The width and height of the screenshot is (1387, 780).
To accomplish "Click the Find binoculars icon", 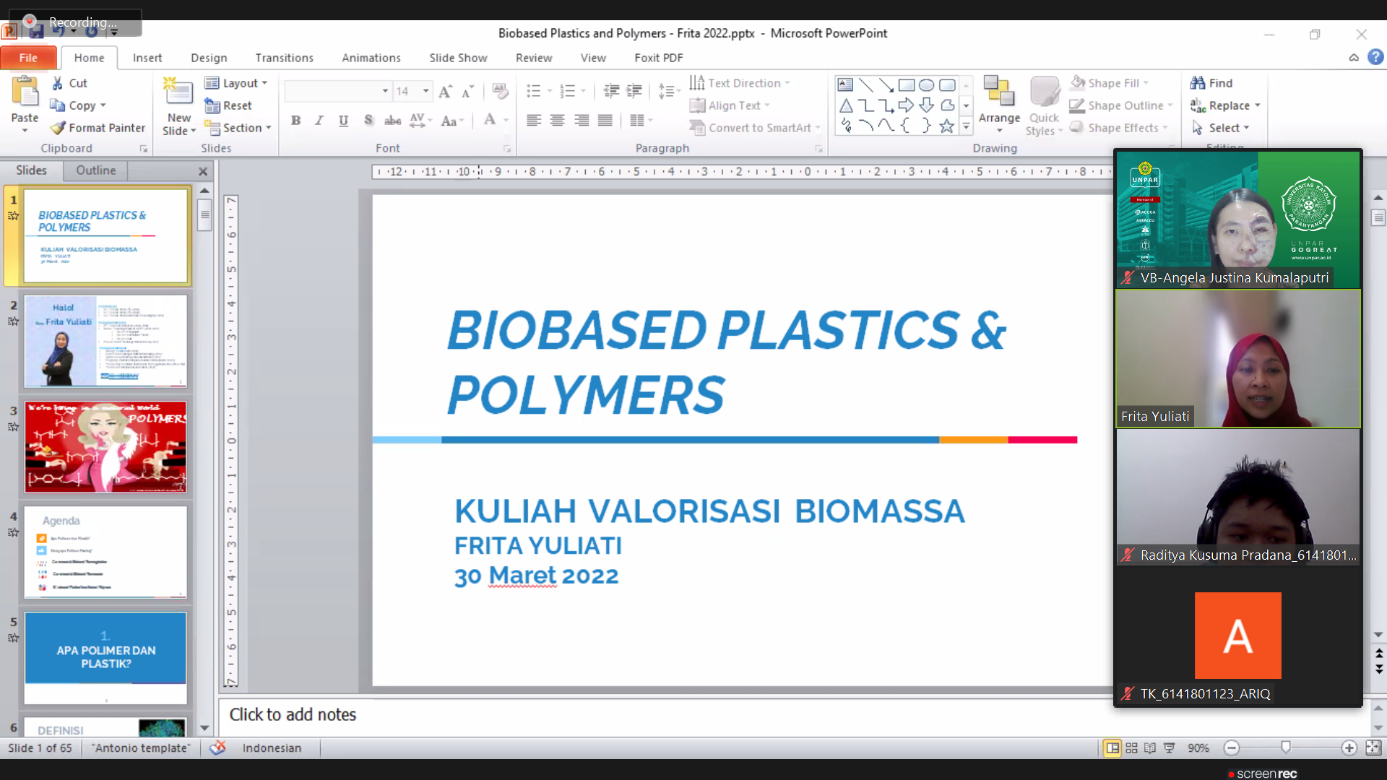I will 1198,83.
